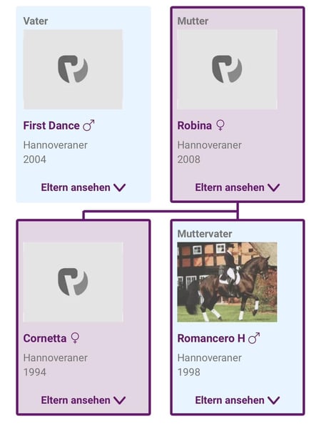This screenshot has height=429, width=321.
Task: Expand parents chevron under Cornetta
Action: coord(120,400)
